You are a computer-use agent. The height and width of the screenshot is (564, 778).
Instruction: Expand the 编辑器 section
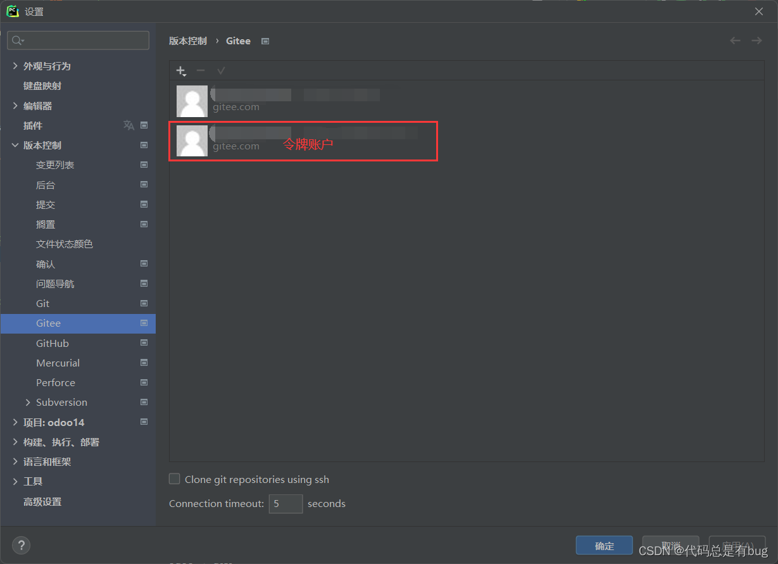pos(15,106)
